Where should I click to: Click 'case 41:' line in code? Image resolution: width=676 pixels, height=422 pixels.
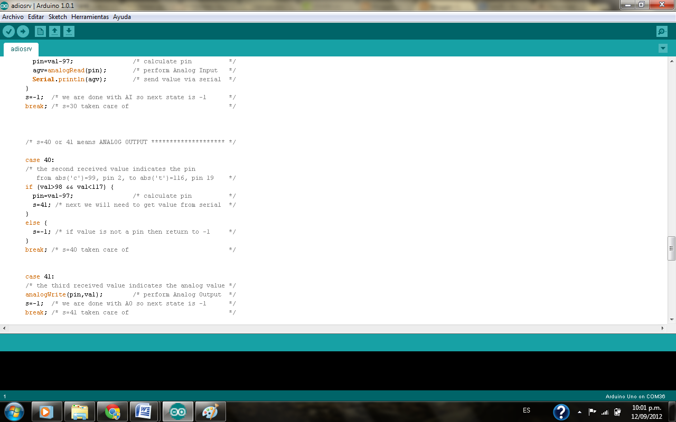click(40, 276)
